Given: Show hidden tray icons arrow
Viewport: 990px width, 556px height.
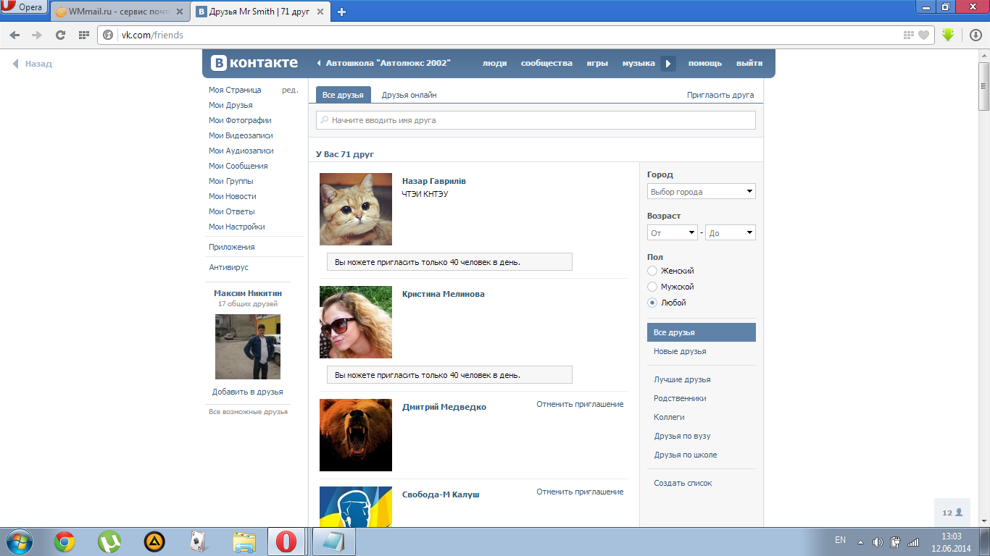Looking at the screenshot, I should click(x=860, y=542).
